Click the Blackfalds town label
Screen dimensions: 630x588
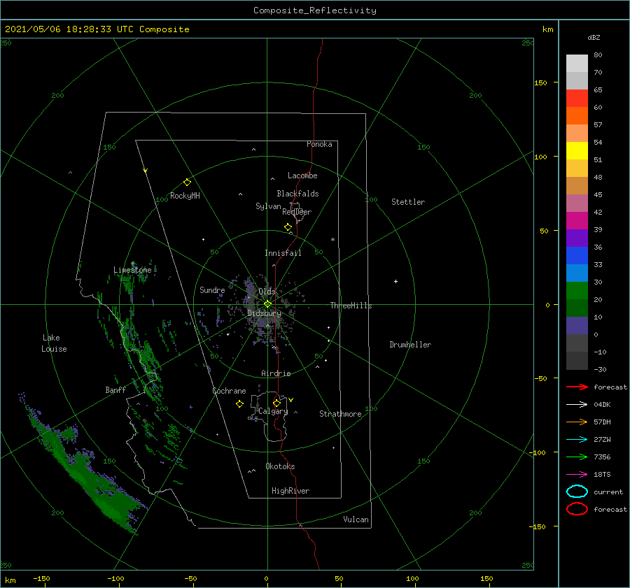coord(297,194)
